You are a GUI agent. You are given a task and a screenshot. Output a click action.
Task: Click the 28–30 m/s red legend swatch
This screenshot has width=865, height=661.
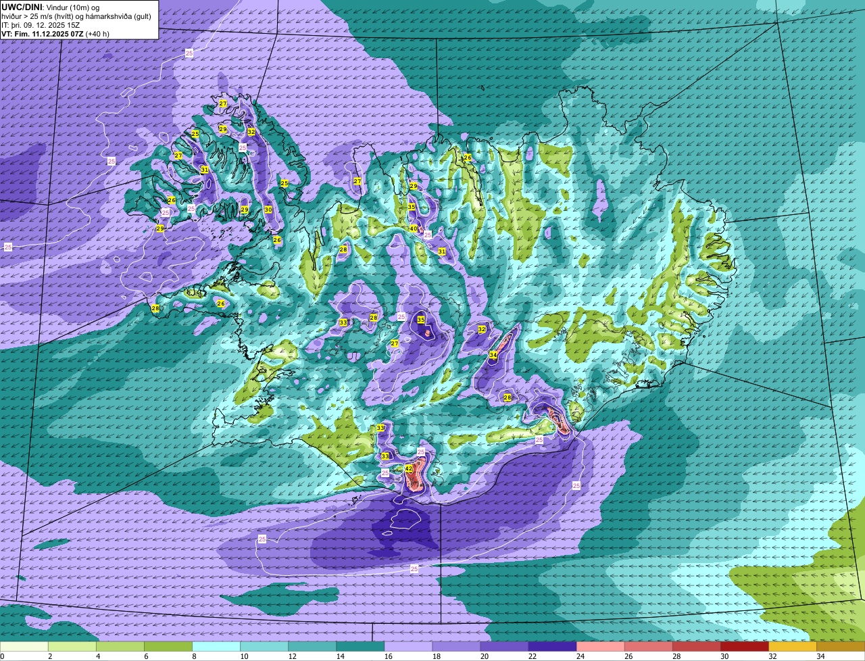tap(696, 647)
